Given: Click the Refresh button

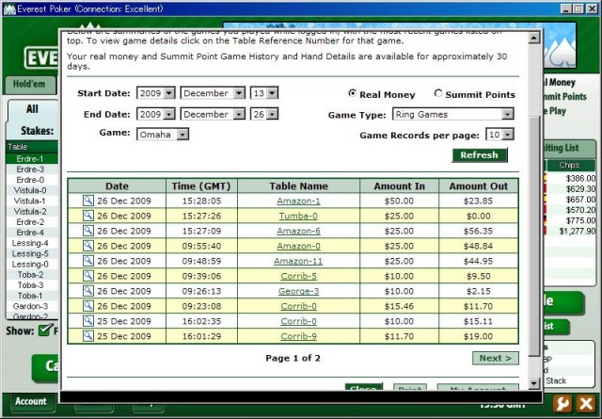Looking at the screenshot, I should click(x=480, y=155).
